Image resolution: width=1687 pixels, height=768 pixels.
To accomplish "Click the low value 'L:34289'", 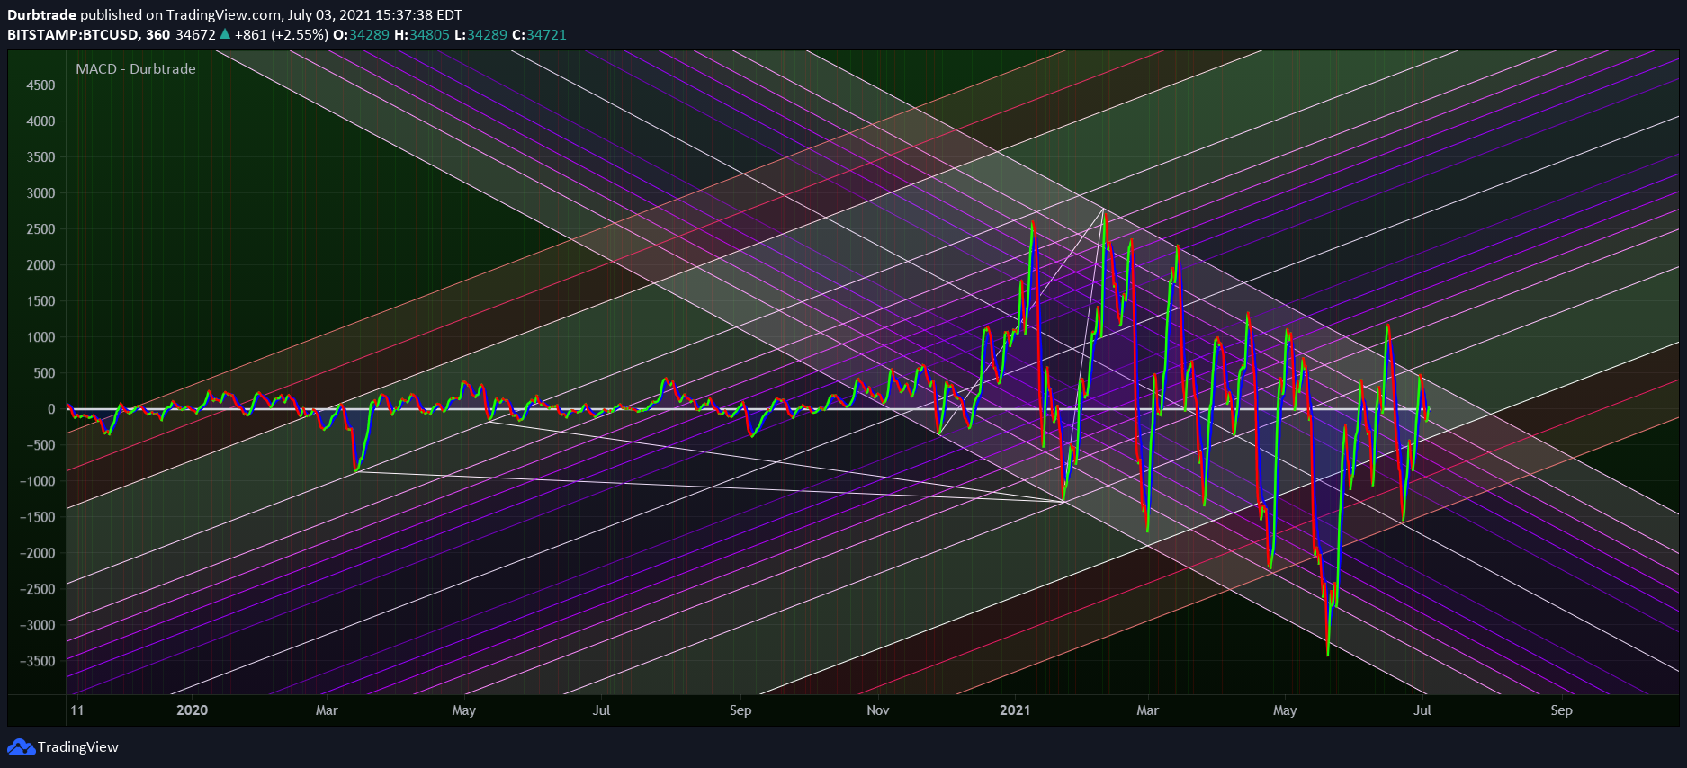I will click(480, 34).
